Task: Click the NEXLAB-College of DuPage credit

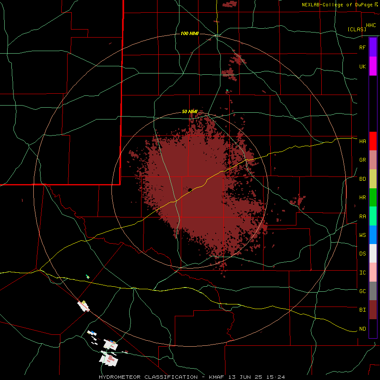Action: pyautogui.click(x=337, y=5)
